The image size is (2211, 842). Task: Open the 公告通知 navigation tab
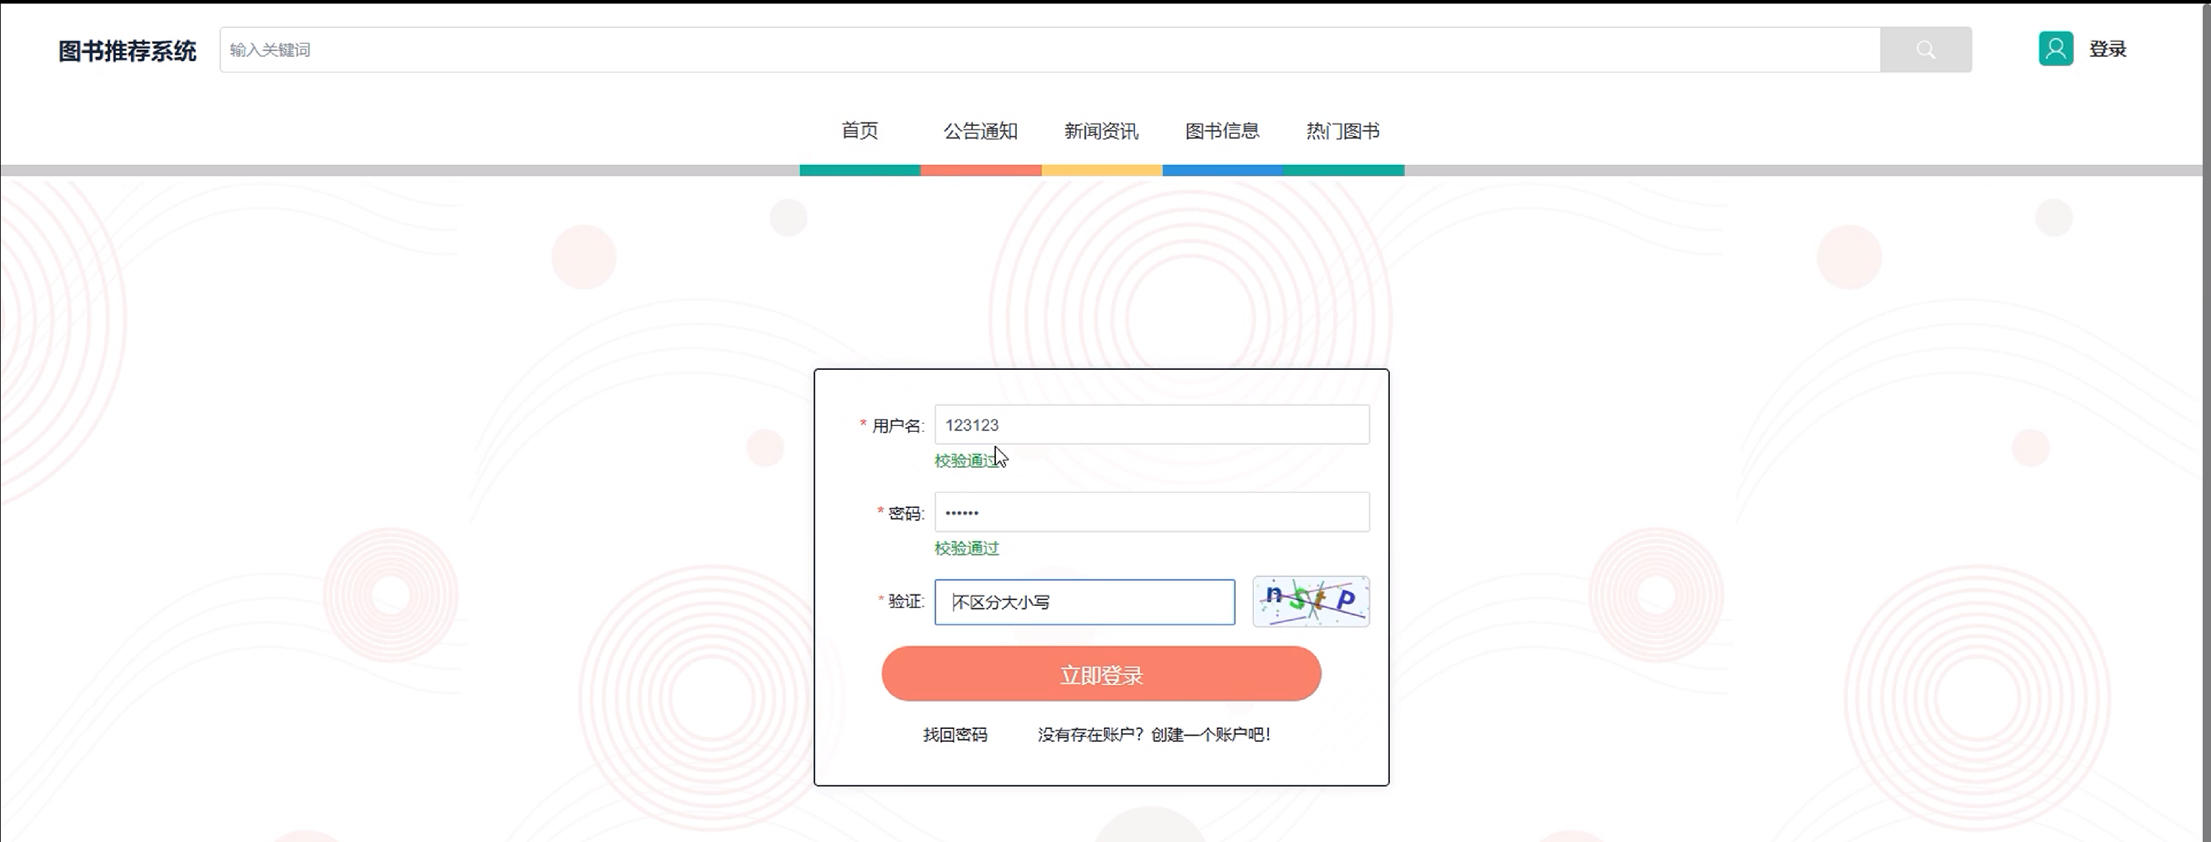(x=980, y=131)
